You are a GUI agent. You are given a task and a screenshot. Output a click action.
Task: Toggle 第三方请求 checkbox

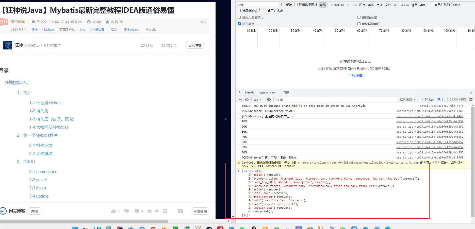pyautogui.click(x=265, y=11)
